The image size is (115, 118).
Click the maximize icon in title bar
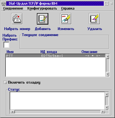pyautogui.click(x=111, y=4)
